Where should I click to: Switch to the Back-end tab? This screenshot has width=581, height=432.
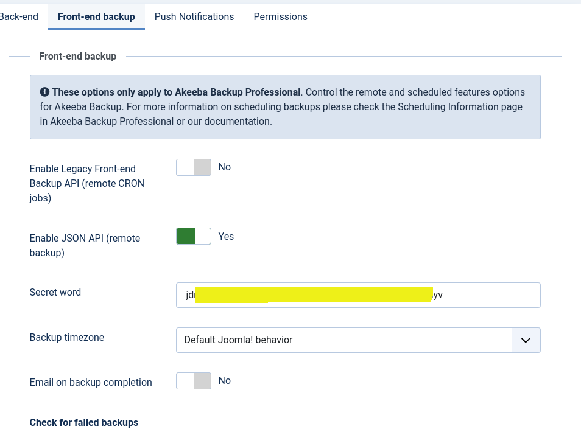pos(19,16)
